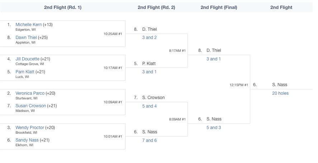Select the 2nd Flight (Rd. 2) column header
Screen dimensions: 318x163
(x=156, y=8)
